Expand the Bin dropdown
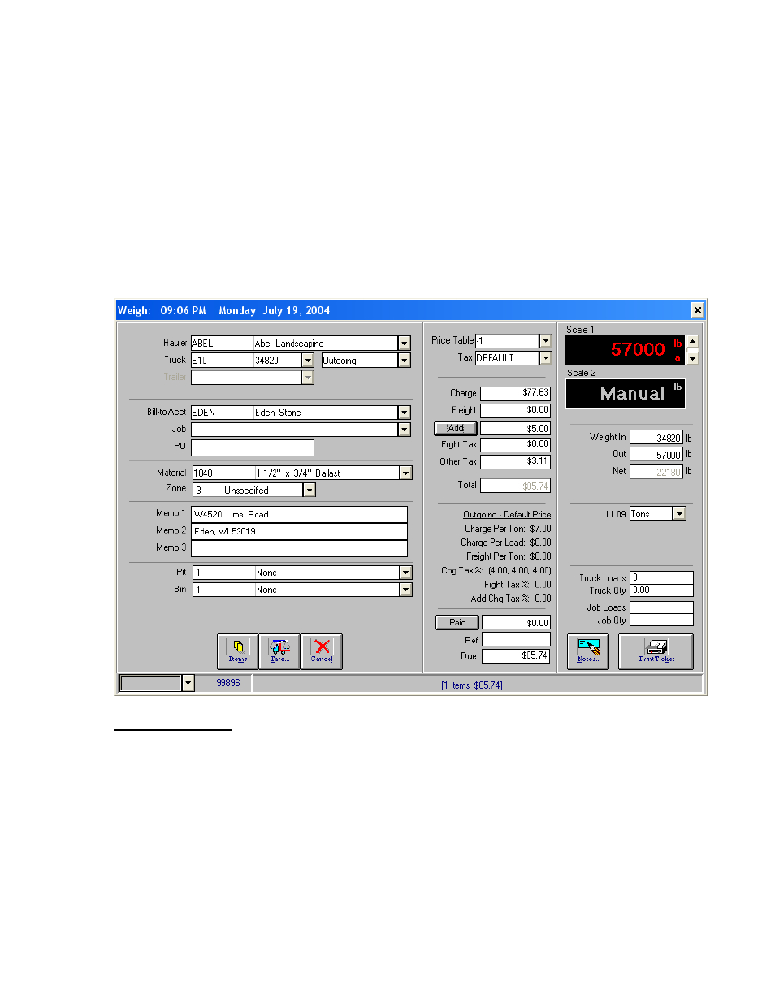This screenshot has height=1003, width=775. pyautogui.click(x=405, y=590)
